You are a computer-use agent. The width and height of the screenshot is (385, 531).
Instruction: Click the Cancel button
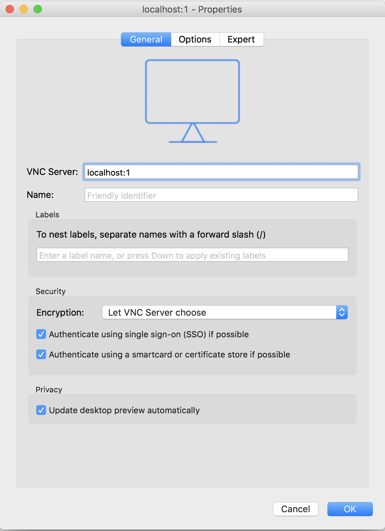tap(295, 509)
